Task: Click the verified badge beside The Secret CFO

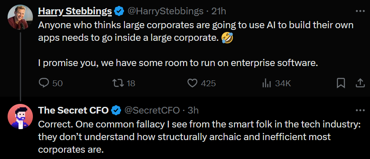Action: 116,110
